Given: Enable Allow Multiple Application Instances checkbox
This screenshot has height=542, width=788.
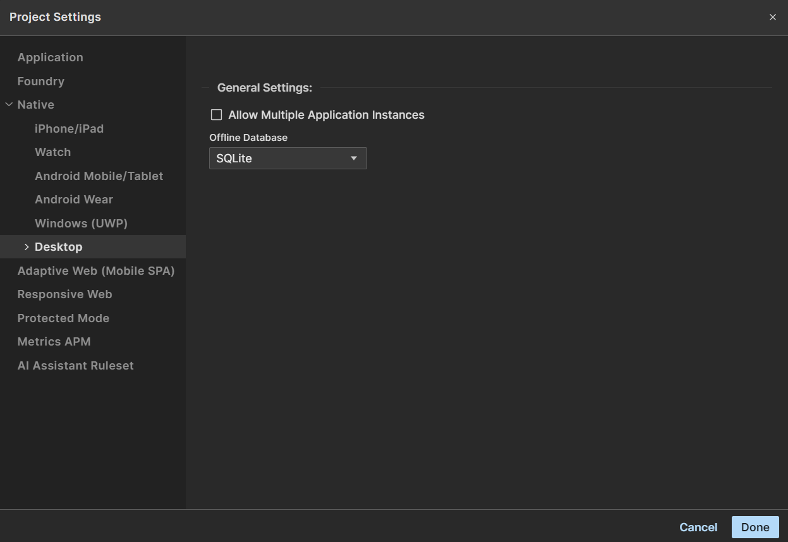Looking at the screenshot, I should [x=217, y=115].
